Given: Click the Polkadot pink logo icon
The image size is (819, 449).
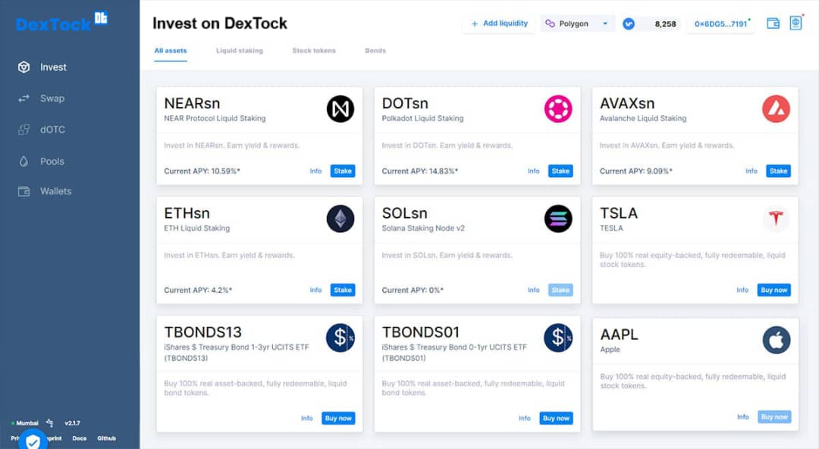Looking at the screenshot, I should pos(558,108).
